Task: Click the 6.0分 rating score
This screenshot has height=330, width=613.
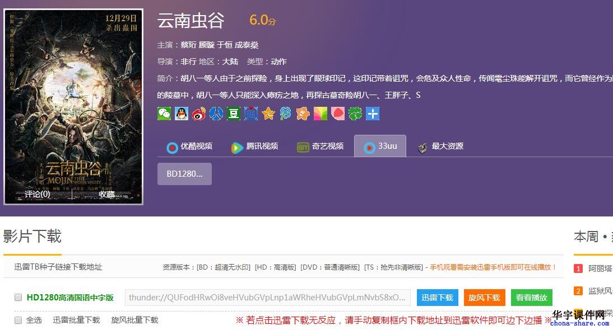Action: point(262,20)
